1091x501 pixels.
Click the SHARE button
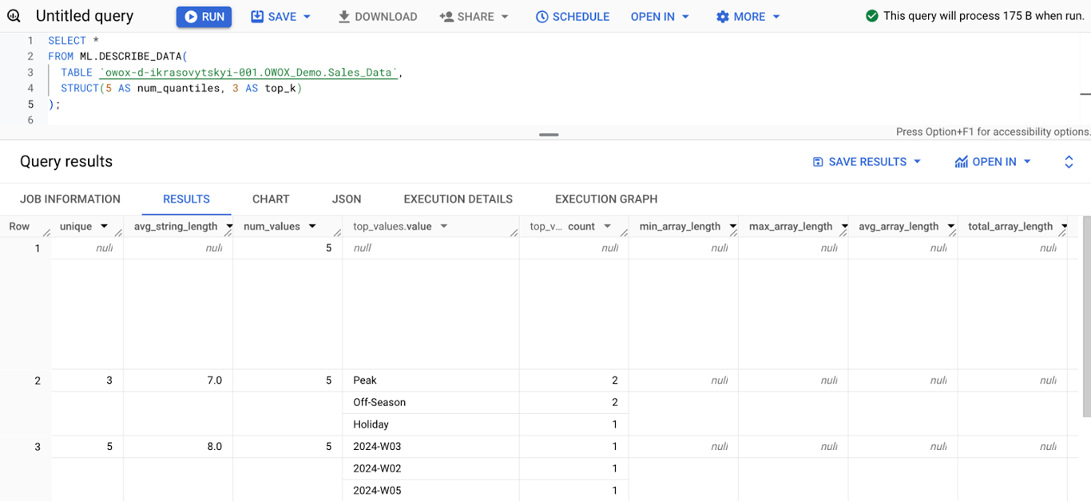pos(466,16)
